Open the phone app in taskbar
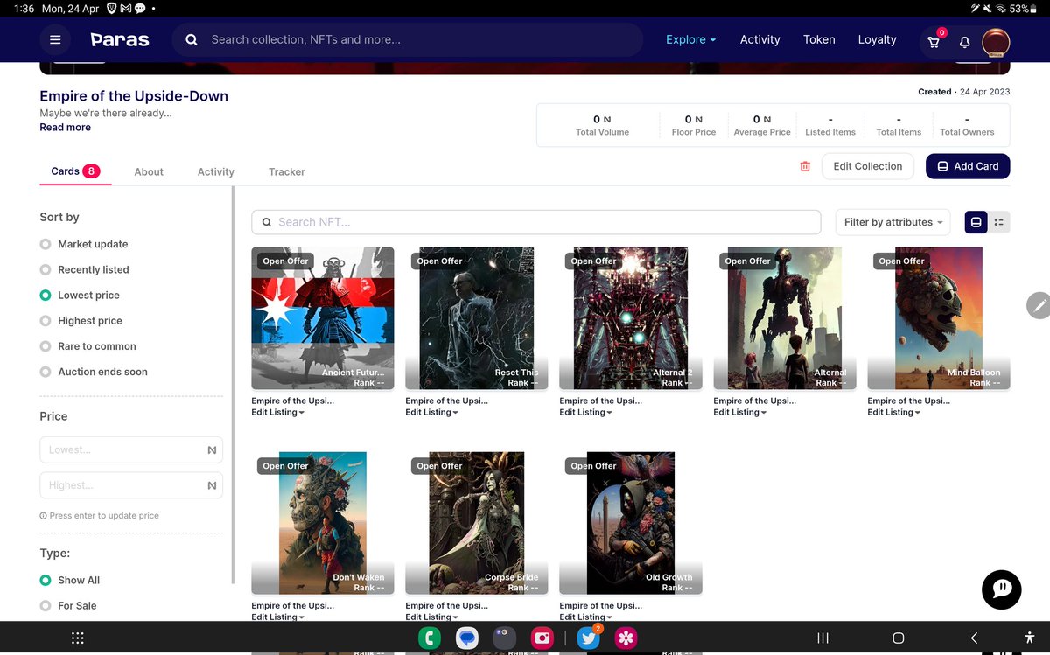Screen dimensions: 1050x655 click(429, 638)
